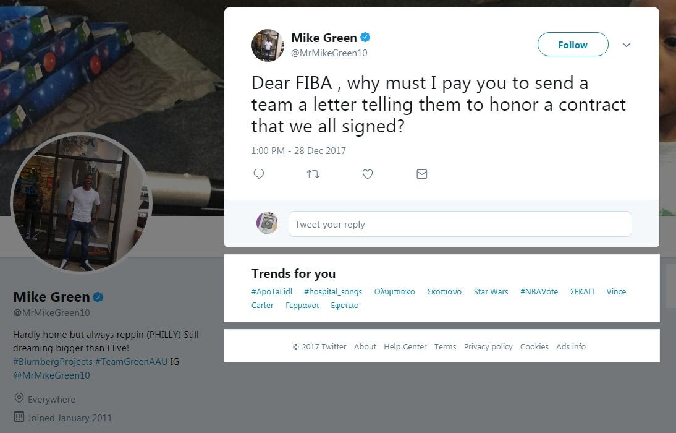
Task: Open the Privacy policy footer link
Action: click(x=488, y=346)
